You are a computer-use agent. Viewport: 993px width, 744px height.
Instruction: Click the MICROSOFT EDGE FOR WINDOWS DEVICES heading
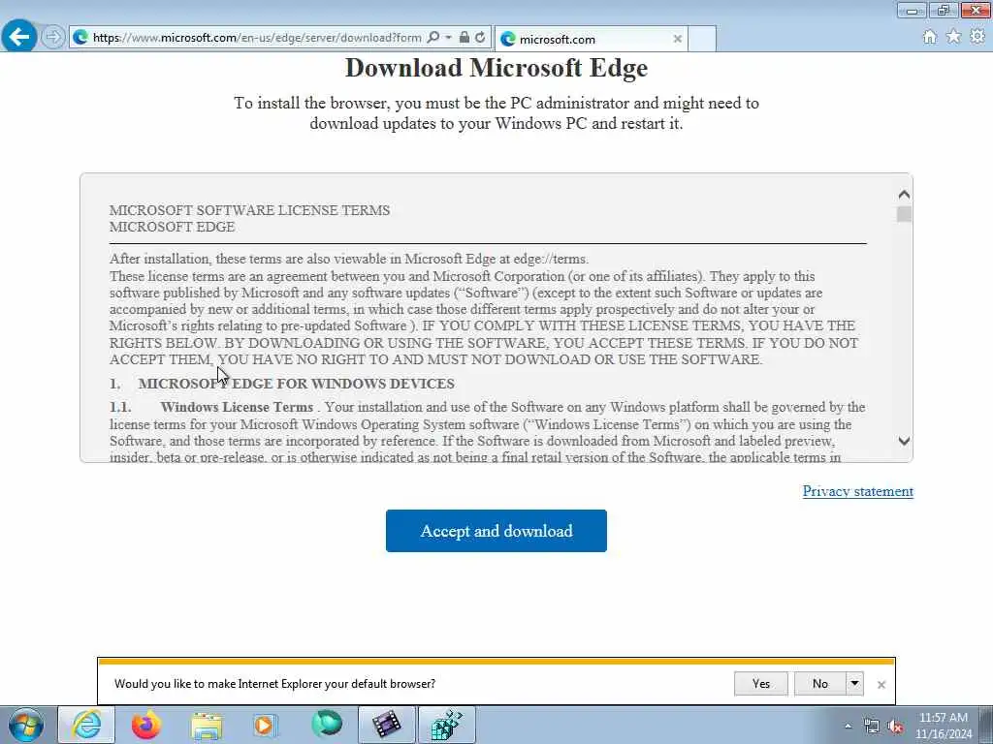pyautogui.click(x=297, y=384)
